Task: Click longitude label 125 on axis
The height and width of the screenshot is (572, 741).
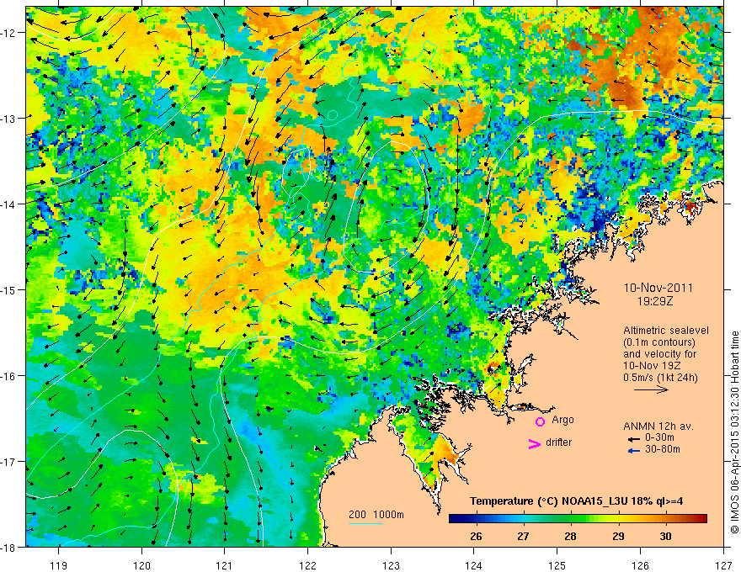Action: pos(557,565)
